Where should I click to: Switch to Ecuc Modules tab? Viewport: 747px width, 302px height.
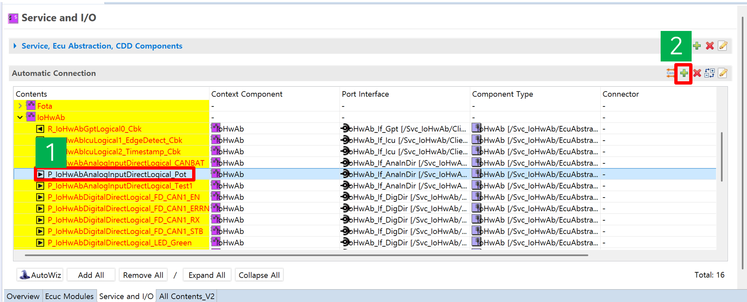[x=69, y=296]
